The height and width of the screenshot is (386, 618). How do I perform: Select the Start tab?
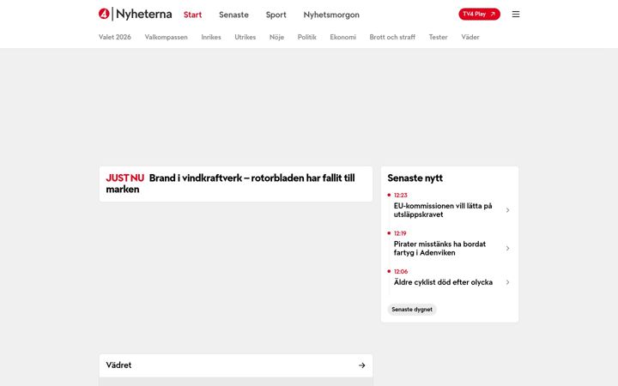pyautogui.click(x=193, y=15)
